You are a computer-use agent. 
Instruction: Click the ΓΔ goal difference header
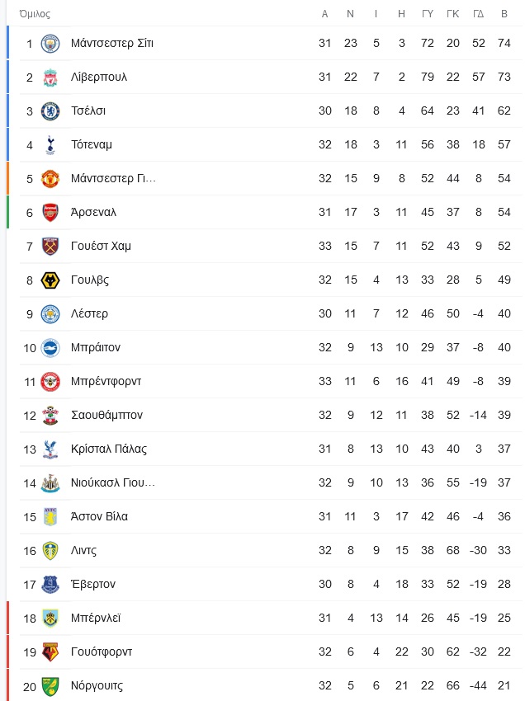pos(479,14)
